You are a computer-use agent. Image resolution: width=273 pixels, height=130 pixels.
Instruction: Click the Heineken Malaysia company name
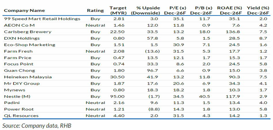tap(28, 77)
